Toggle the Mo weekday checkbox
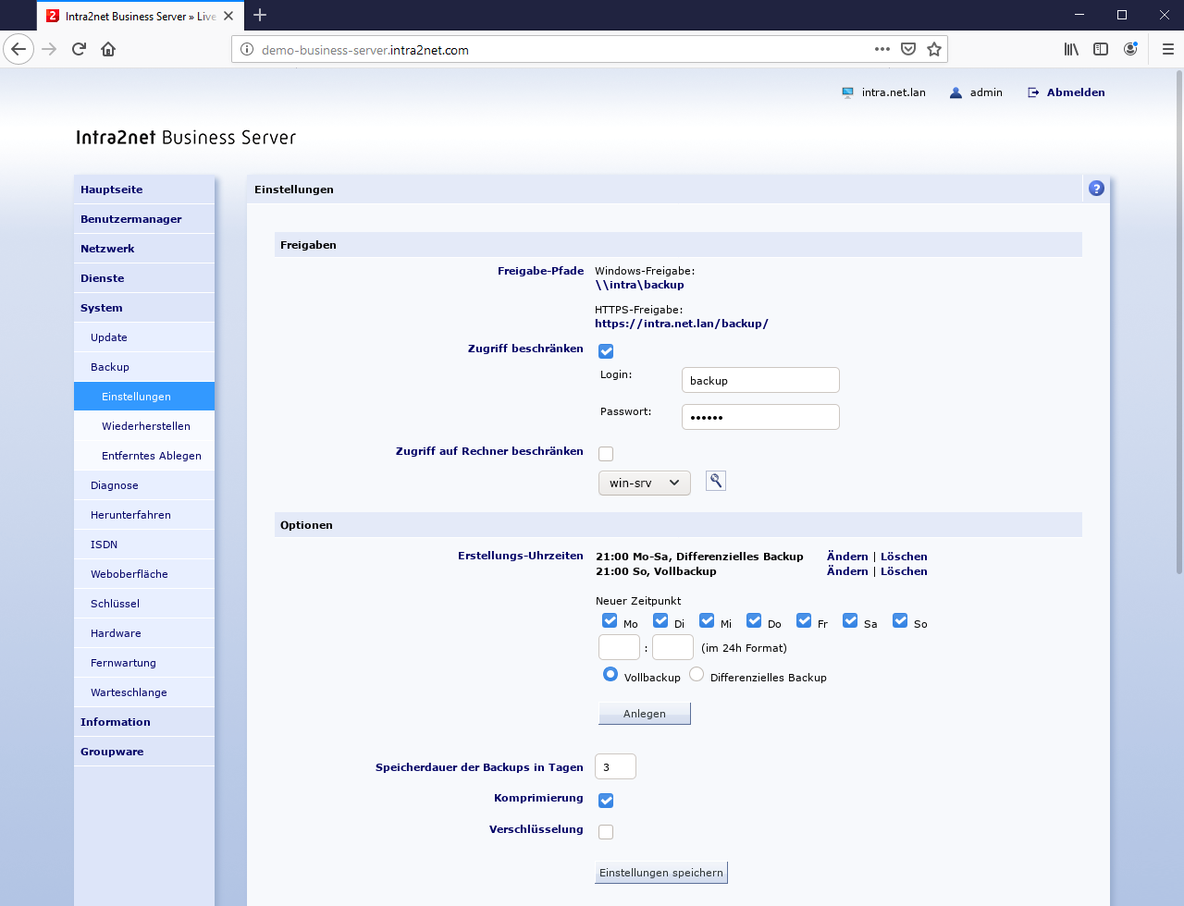This screenshot has height=906, width=1184. pyautogui.click(x=610, y=620)
